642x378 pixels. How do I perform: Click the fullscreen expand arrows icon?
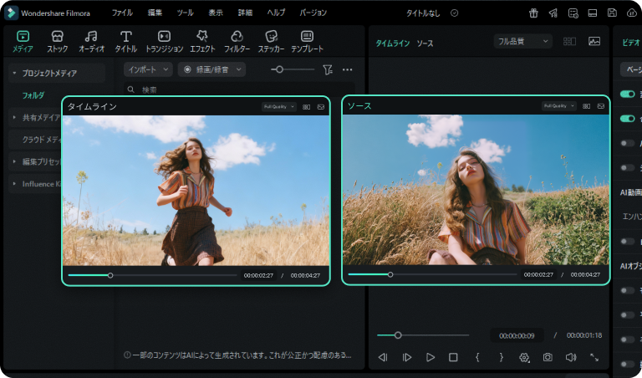click(594, 357)
